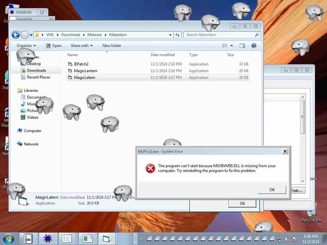The image size is (327, 245).
Task: Close the MyPics2.exe System Error dialog
Action: (285, 152)
